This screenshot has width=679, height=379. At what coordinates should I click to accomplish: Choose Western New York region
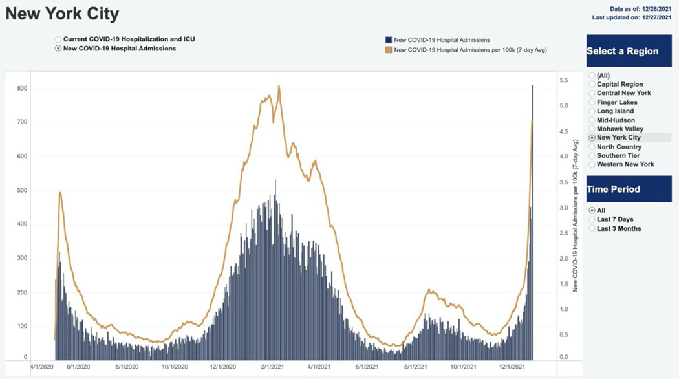[x=592, y=164]
